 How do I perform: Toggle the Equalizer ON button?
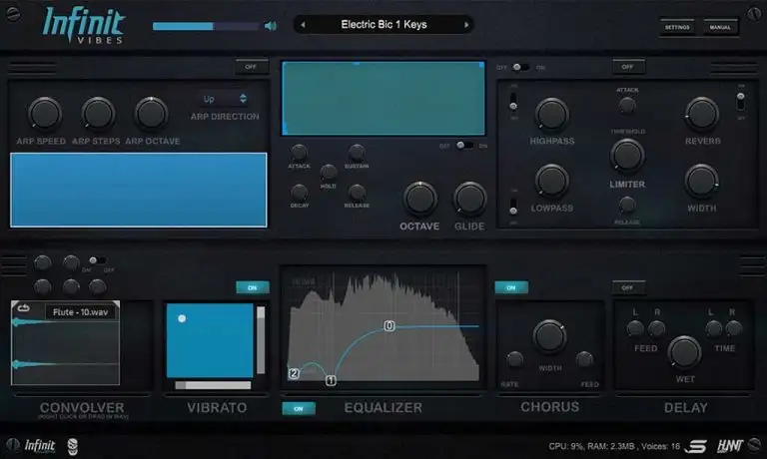[299, 409]
